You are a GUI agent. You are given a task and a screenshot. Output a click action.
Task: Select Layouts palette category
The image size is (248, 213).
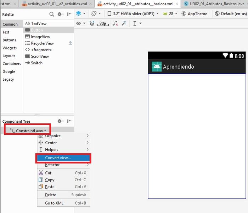point(12,56)
